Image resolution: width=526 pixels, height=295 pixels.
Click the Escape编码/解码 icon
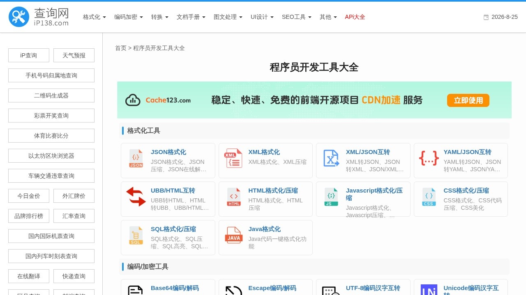click(234, 290)
